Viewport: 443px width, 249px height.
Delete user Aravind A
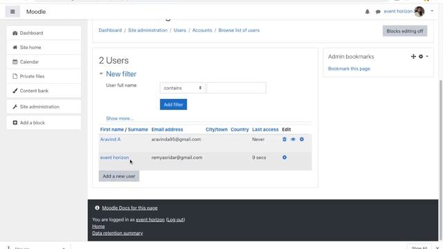284,139
